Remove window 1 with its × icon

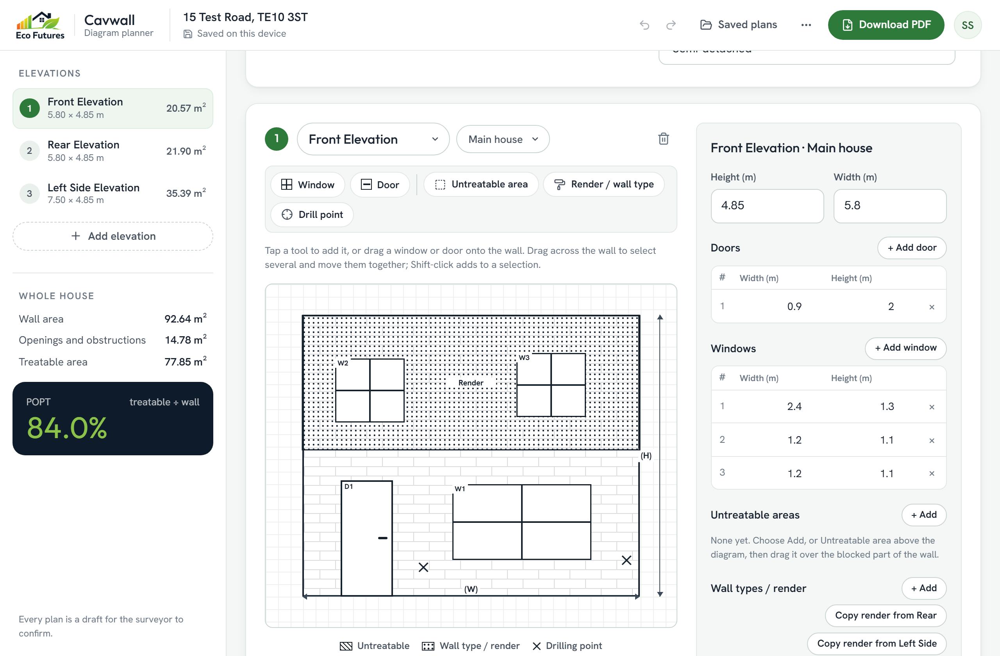pyautogui.click(x=932, y=406)
